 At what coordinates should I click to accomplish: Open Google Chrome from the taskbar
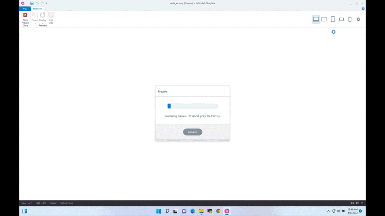point(218,211)
